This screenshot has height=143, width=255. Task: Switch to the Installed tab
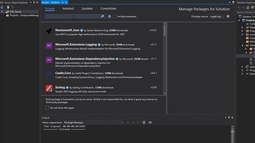coord(68,8)
